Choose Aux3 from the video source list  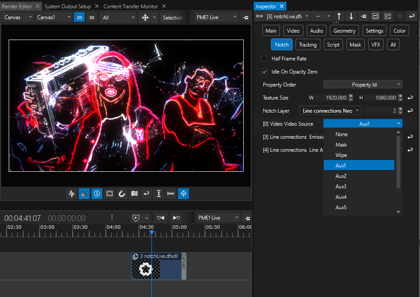pos(341,187)
